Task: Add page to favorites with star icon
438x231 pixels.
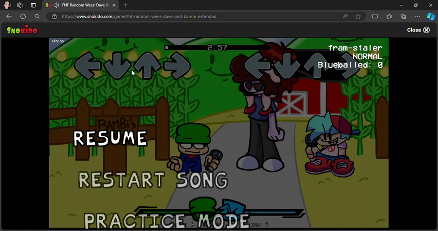Action: point(358,16)
